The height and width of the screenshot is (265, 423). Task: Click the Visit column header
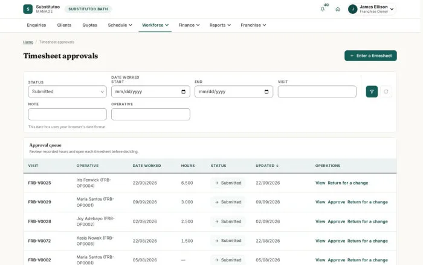(33, 166)
